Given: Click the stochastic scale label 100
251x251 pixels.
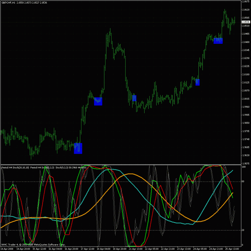Looking at the screenshot, I should coord(244,167).
